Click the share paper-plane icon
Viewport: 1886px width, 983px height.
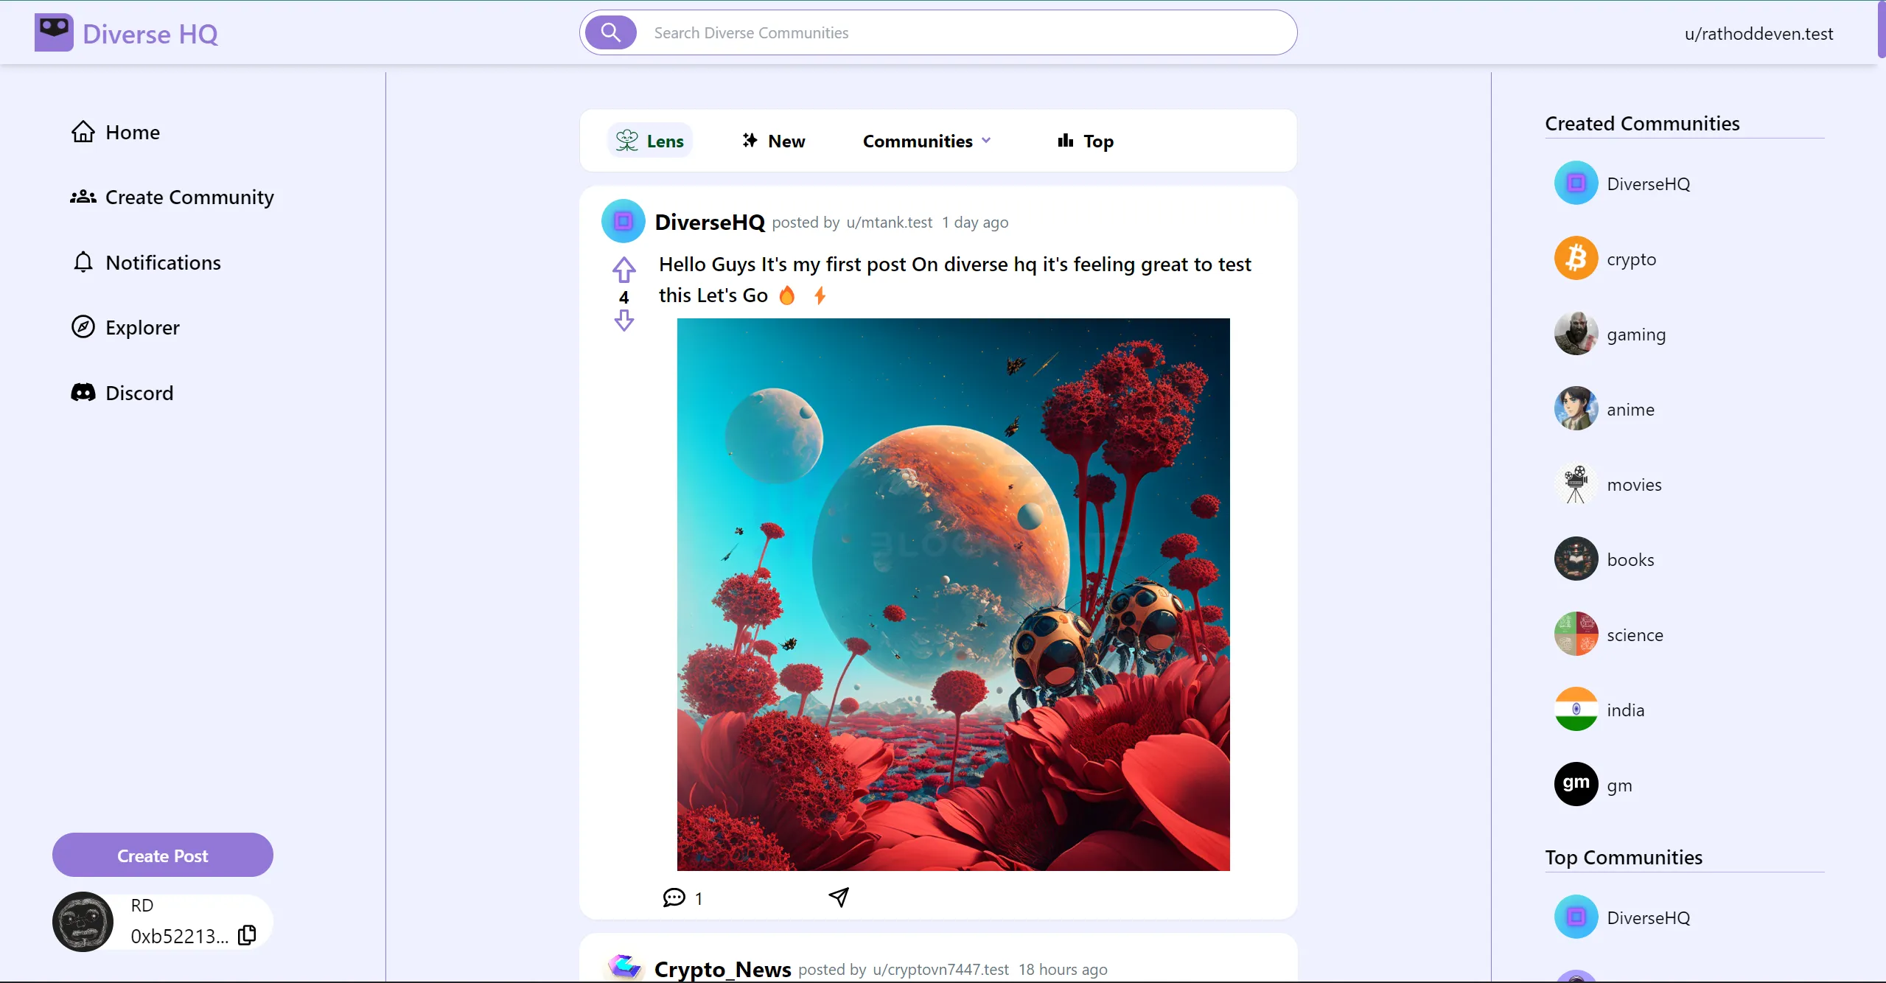pyautogui.click(x=839, y=897)
